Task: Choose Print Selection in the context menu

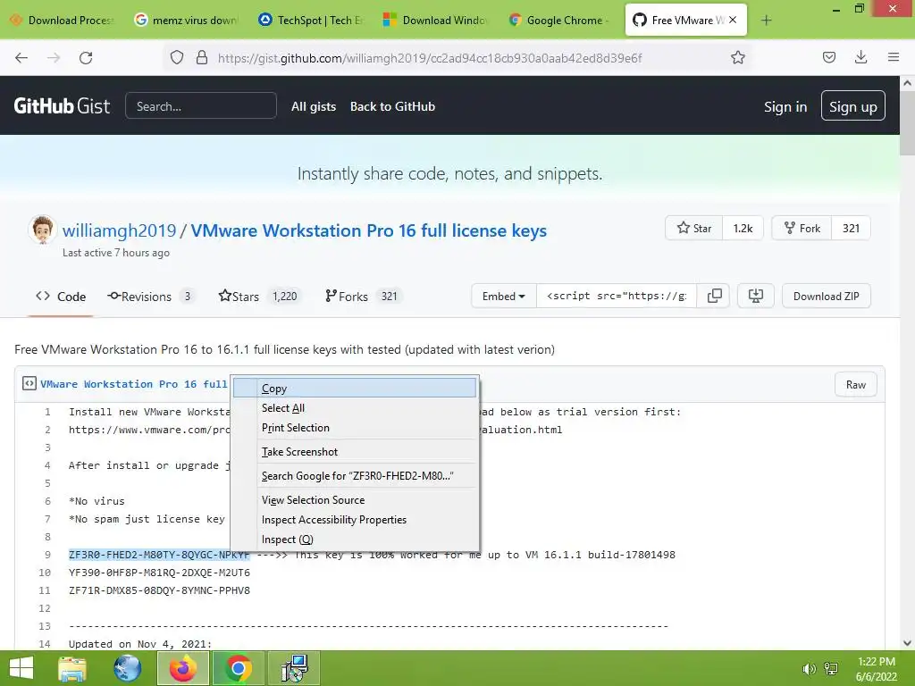Action: pos(355,428)
